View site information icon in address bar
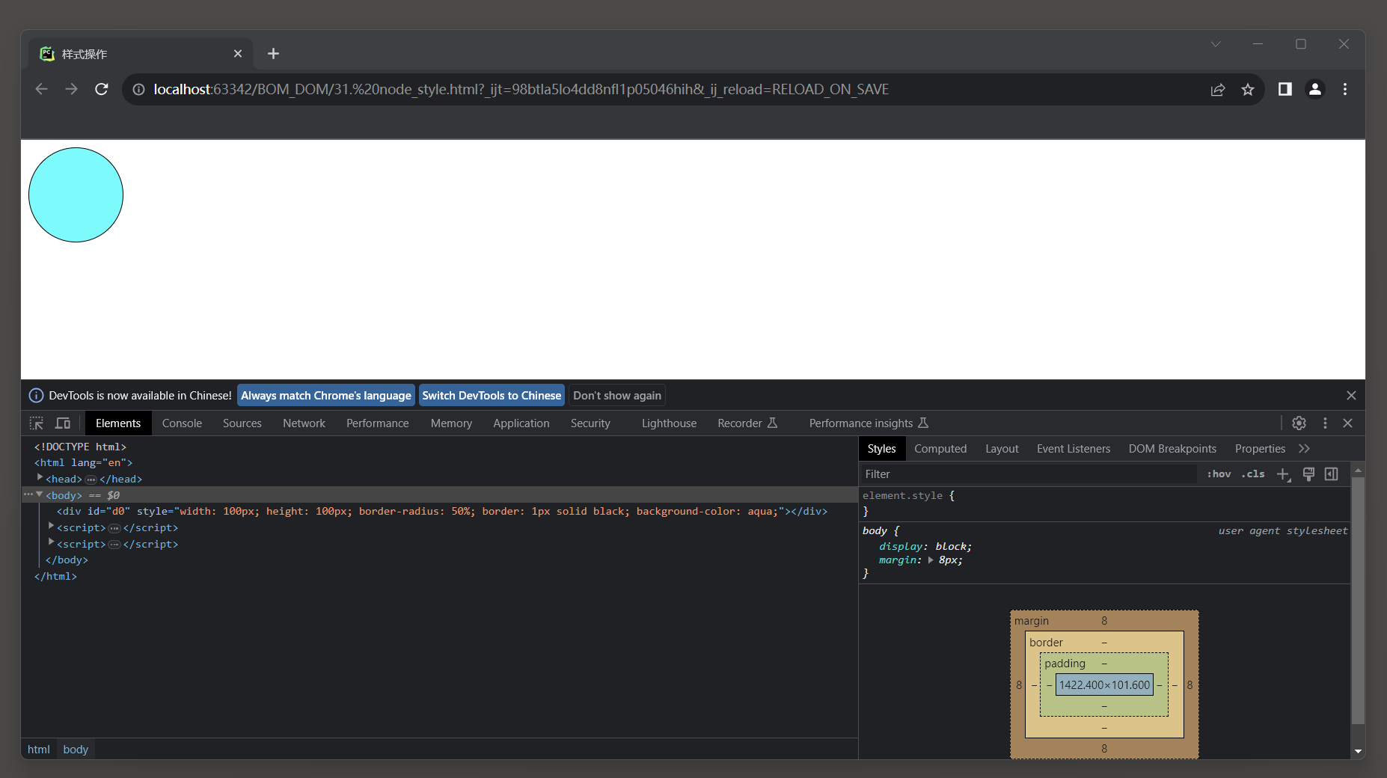The image size is (1387, 778). pyautogui.click(x=138, y=90)
